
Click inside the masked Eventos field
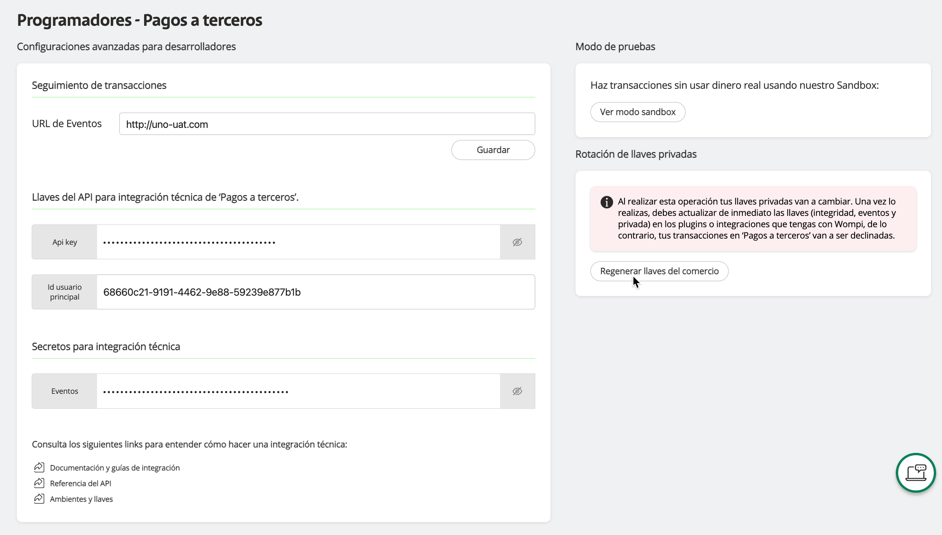[298, 391]
